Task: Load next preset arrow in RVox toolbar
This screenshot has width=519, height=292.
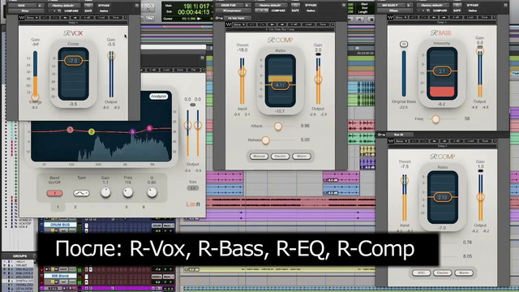Action: 75,18
